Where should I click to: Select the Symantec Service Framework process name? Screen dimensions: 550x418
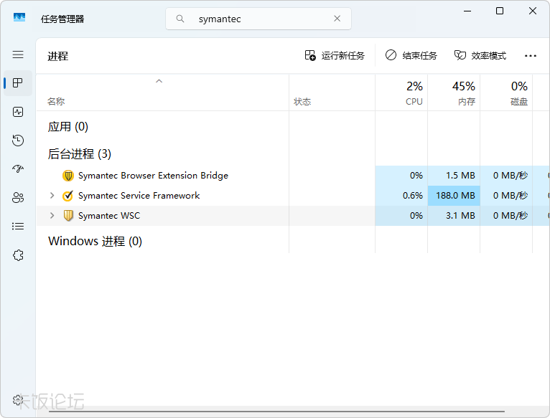pyautogui.click(x=139, y=196)
